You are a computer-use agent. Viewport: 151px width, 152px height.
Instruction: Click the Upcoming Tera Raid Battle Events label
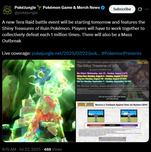pos(101,70)
